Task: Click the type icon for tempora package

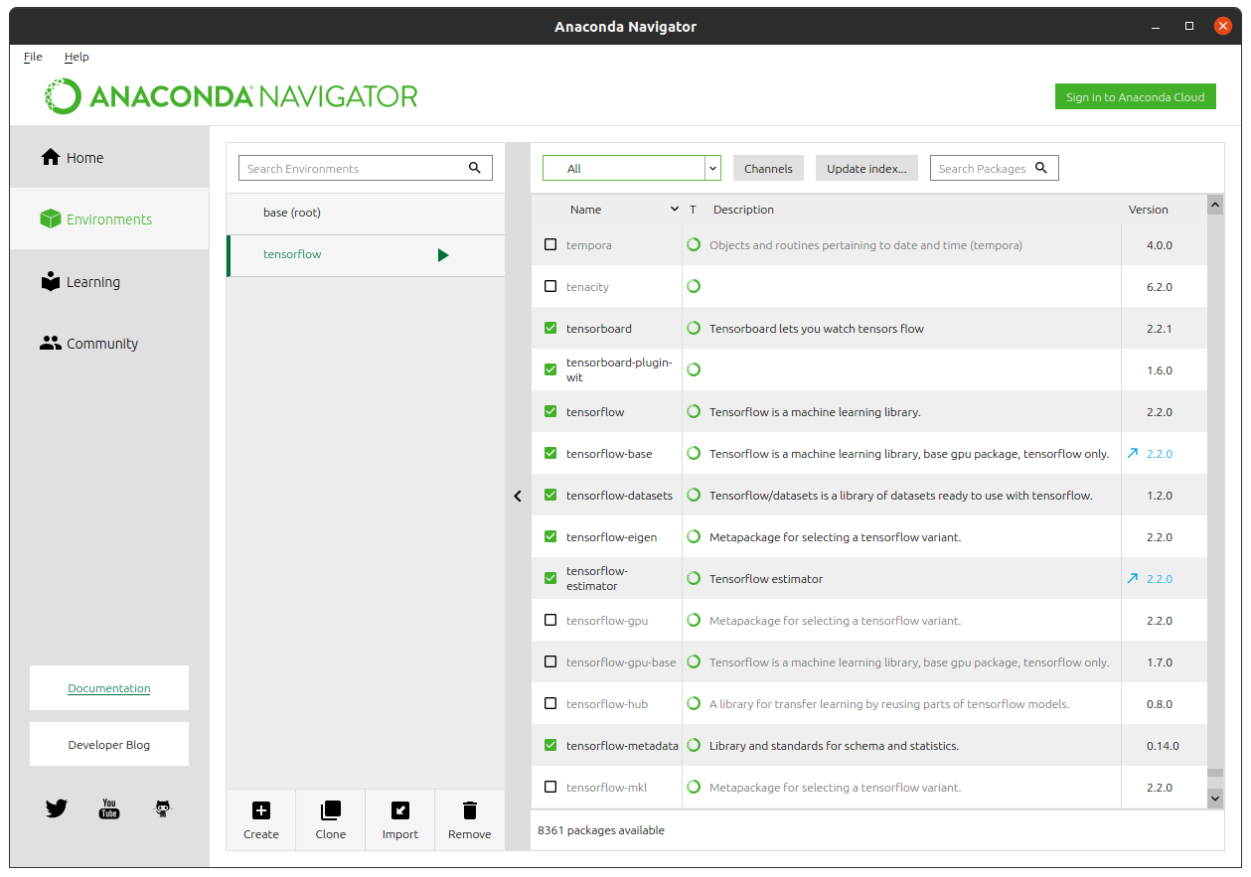Action: (694, 244)
